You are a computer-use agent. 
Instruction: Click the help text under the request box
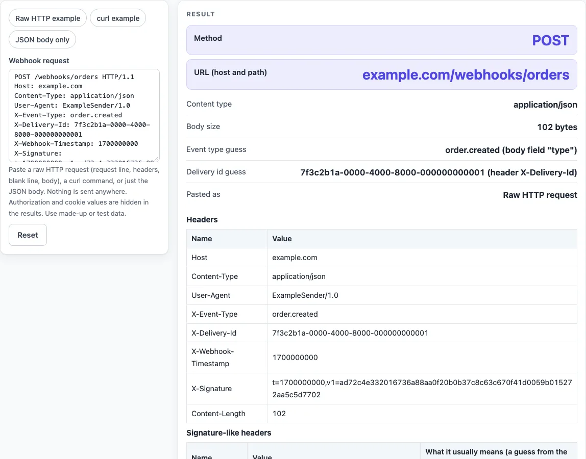pyautogui.click(x=84, y=192)
